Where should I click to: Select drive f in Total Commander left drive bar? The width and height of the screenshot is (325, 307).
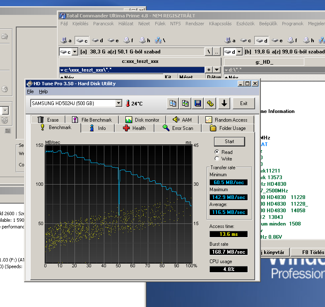pos(128,41)
